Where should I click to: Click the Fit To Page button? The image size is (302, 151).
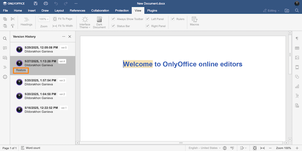tap(63, 19)
